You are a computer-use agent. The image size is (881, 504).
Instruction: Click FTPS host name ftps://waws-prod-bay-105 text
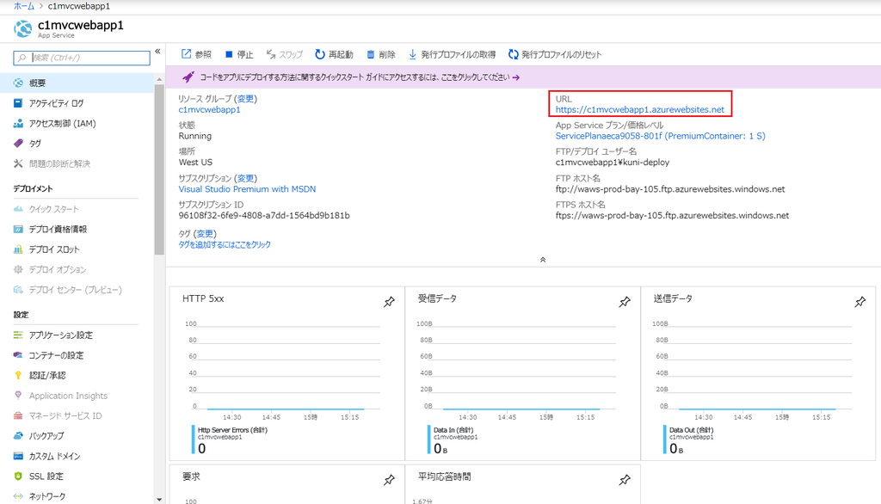pos(673,216)
